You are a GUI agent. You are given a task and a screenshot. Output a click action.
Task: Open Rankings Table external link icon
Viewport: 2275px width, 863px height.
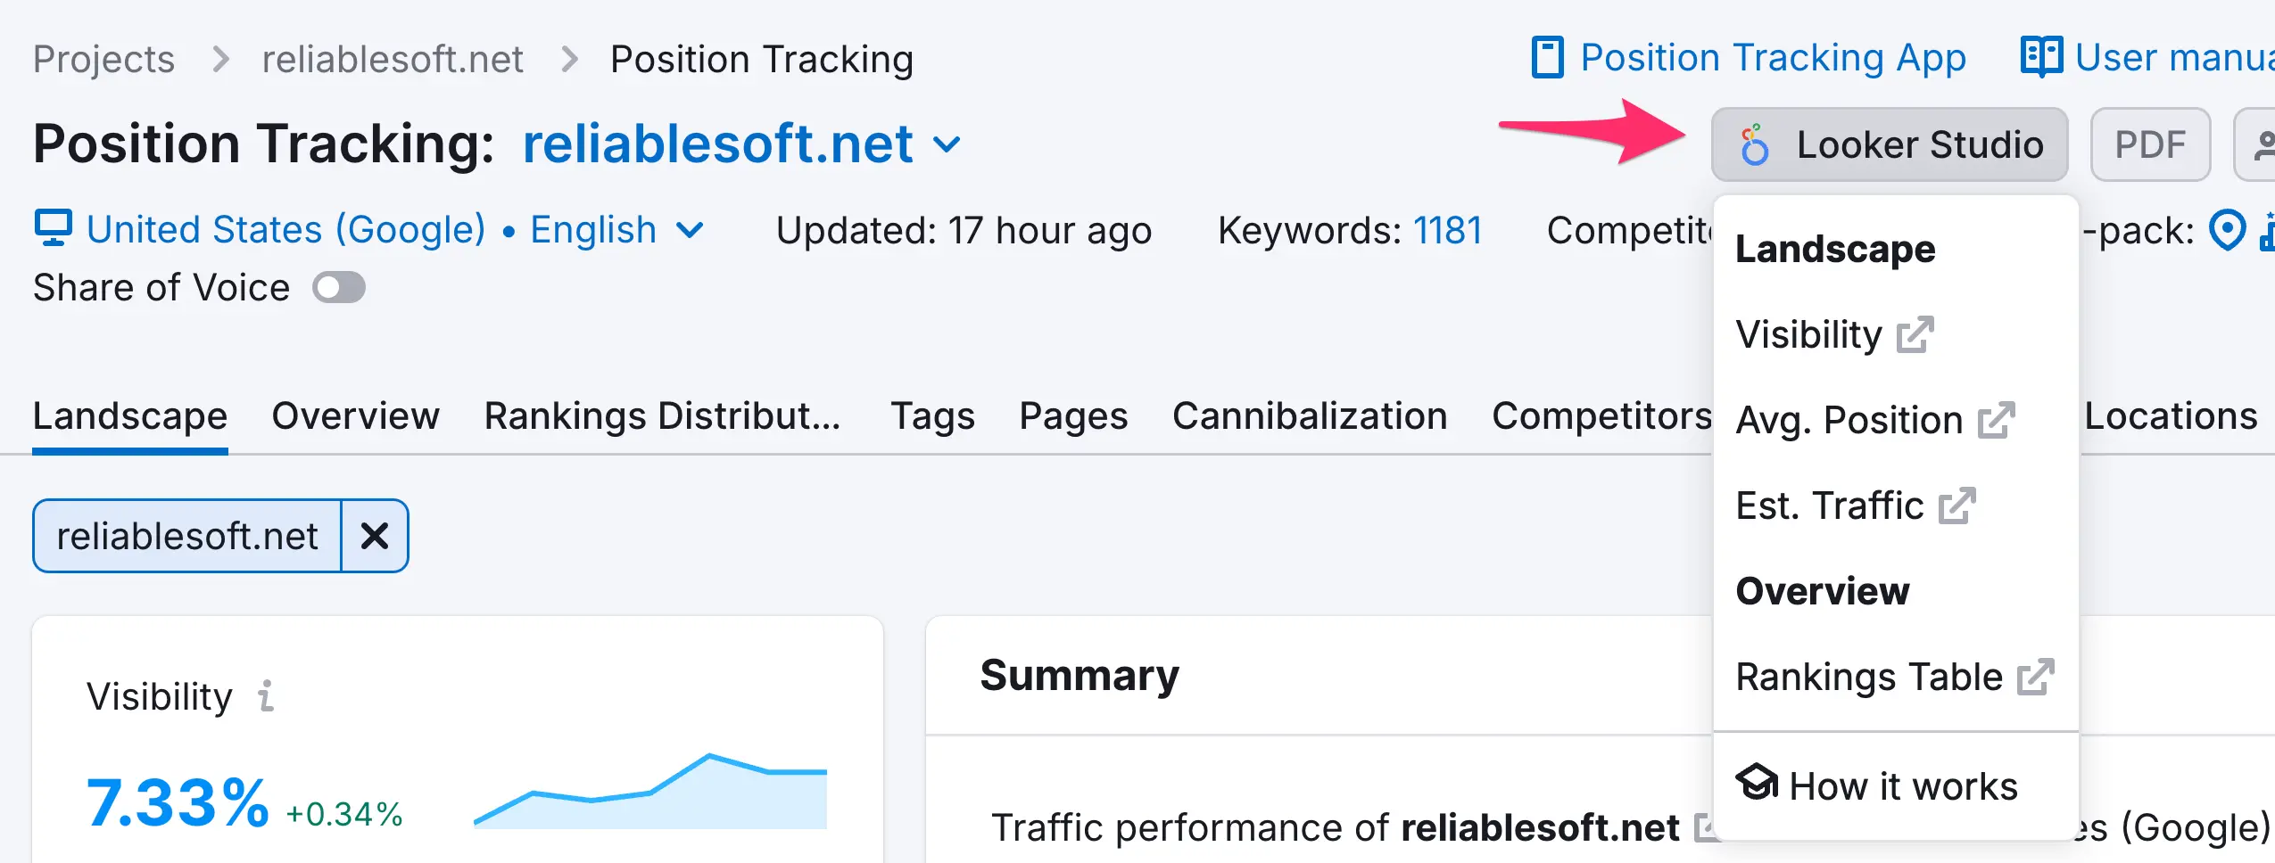[2036, 677]
